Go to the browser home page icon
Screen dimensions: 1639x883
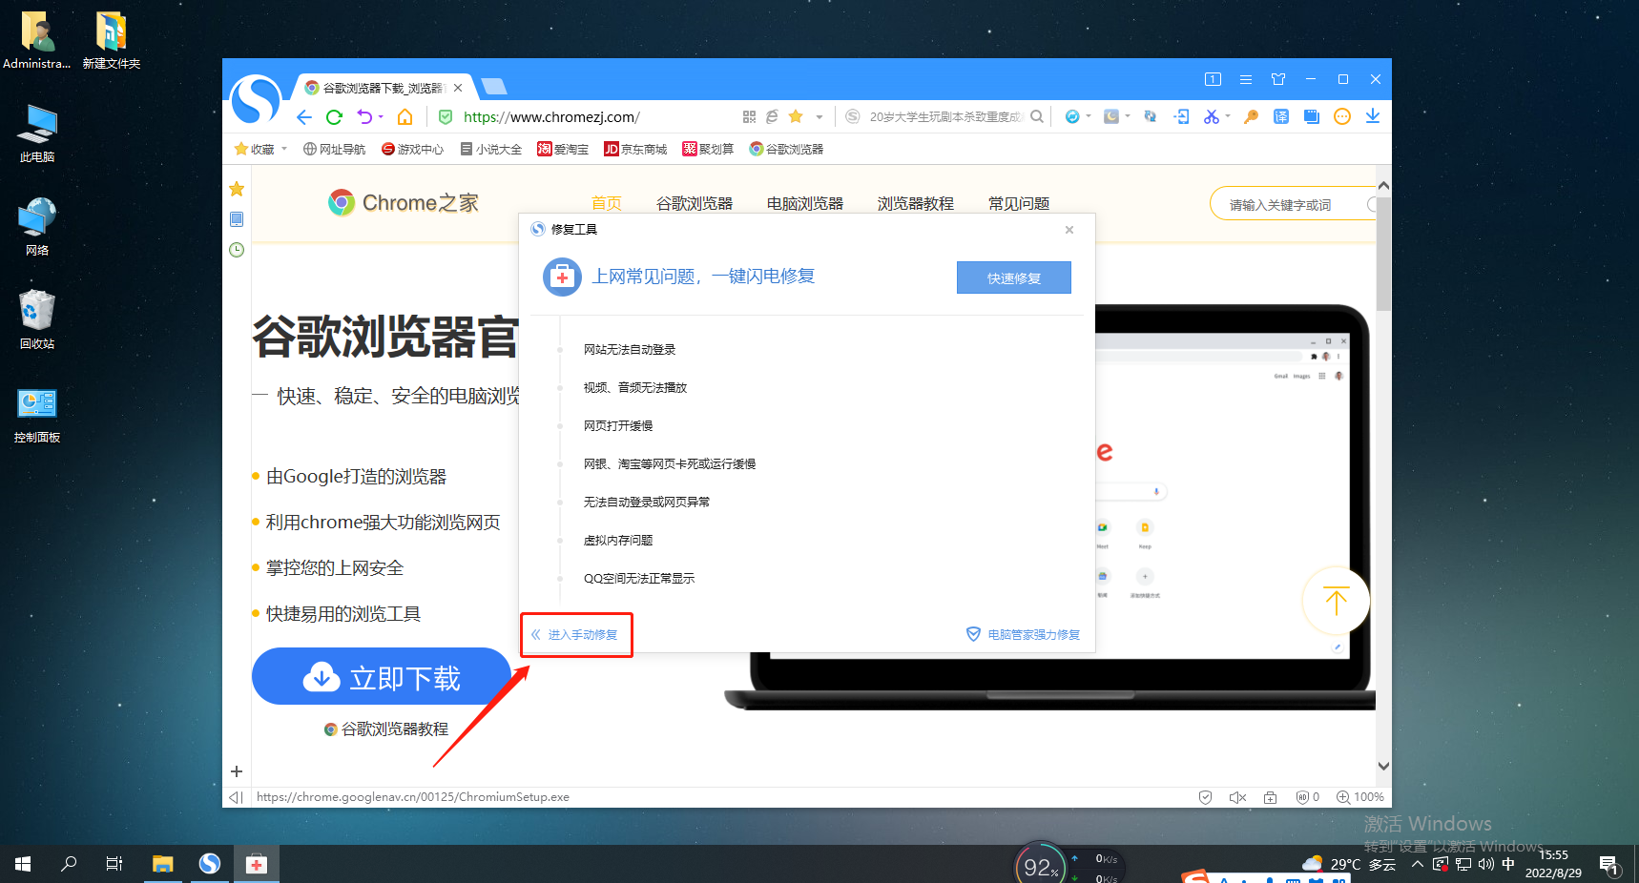click(405, 117)
